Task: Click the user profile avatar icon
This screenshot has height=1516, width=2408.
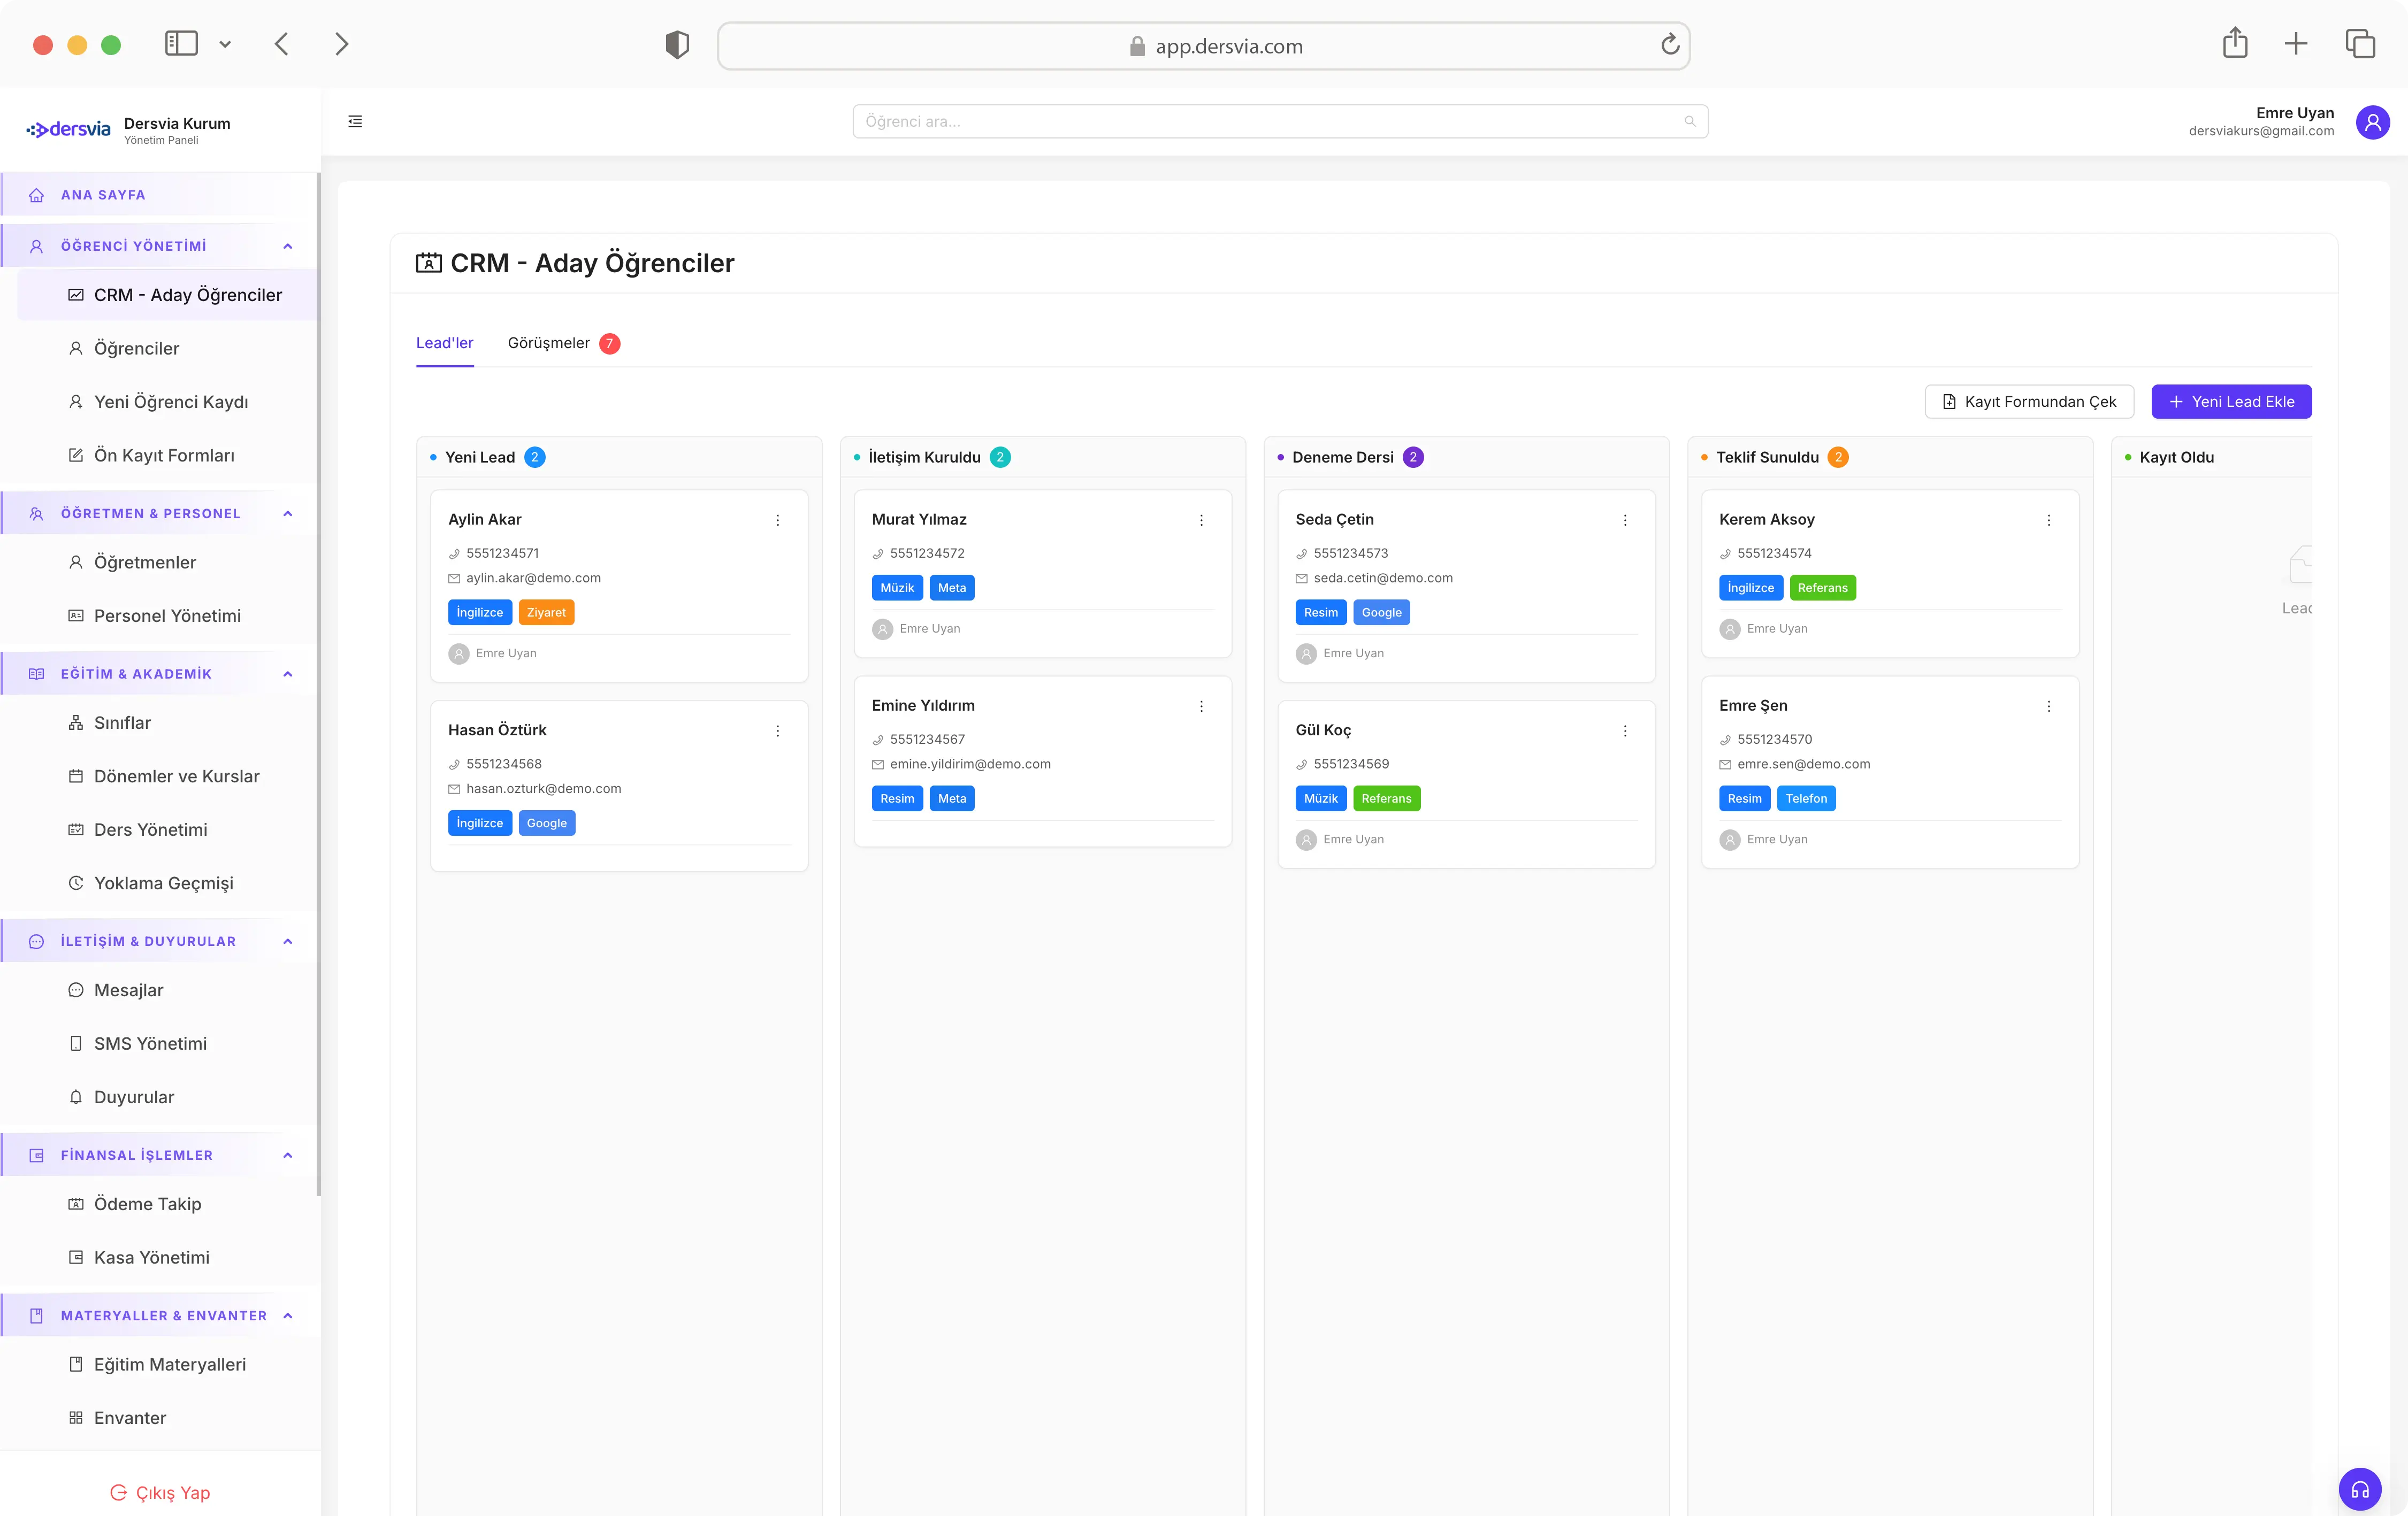Action: pos(2372,122)
